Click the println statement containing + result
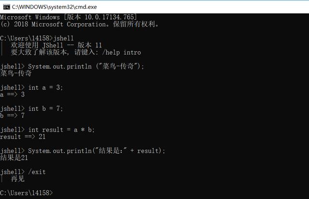The image size is (309, 199). tap(97, 151)
